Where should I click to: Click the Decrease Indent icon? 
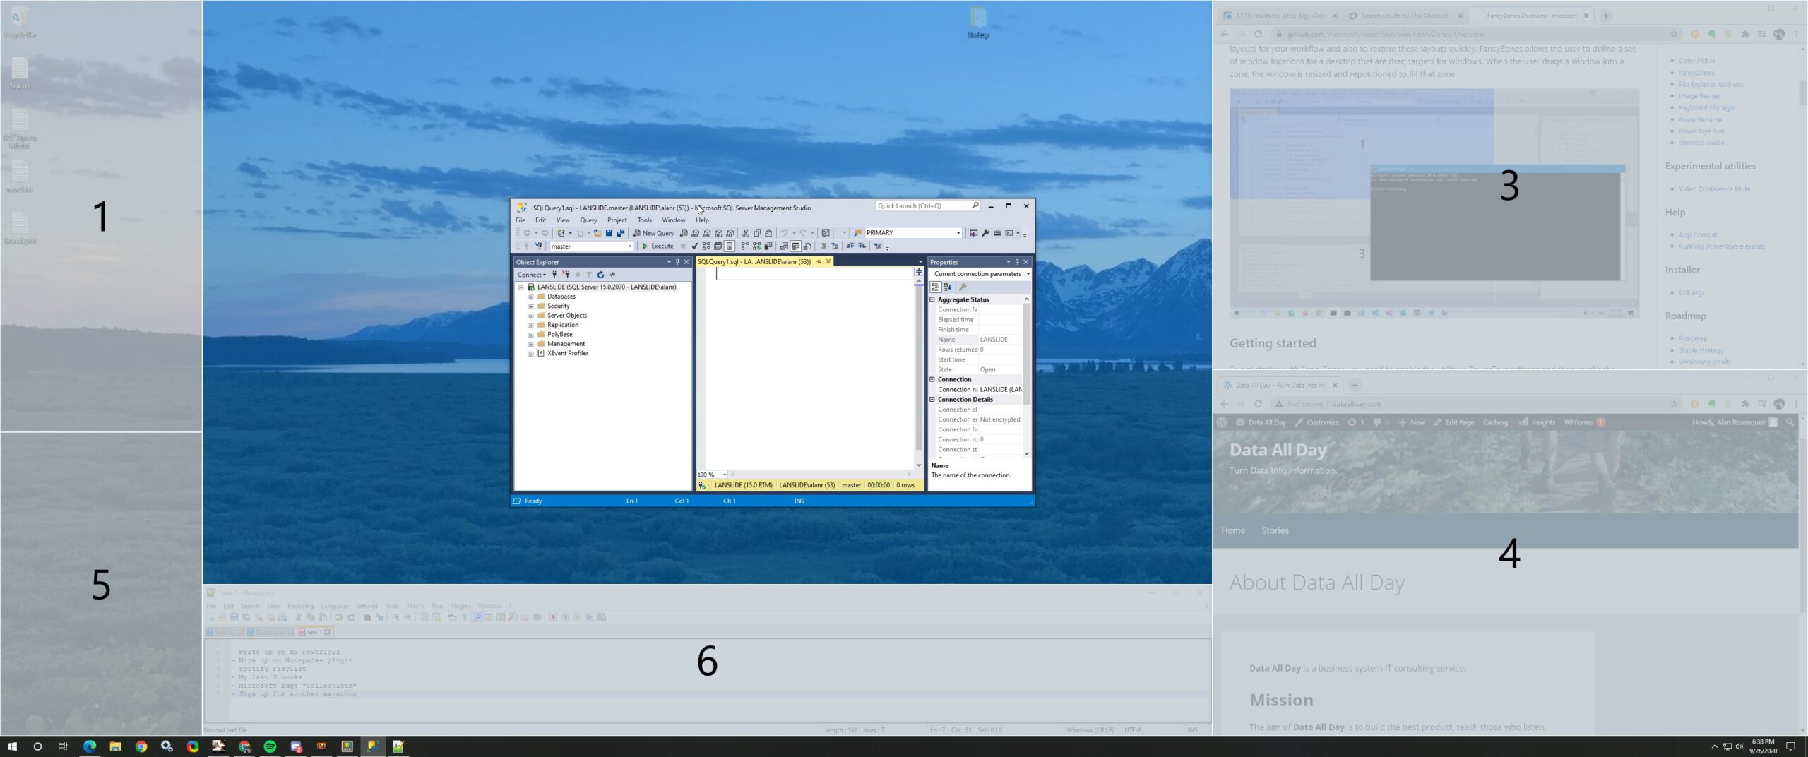click(x=850, y=246)
